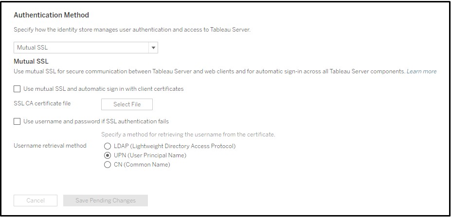Click the bold Mutual SSL section heading
The height and width of the screenshot is (218, 451).
tap(31, 62)
